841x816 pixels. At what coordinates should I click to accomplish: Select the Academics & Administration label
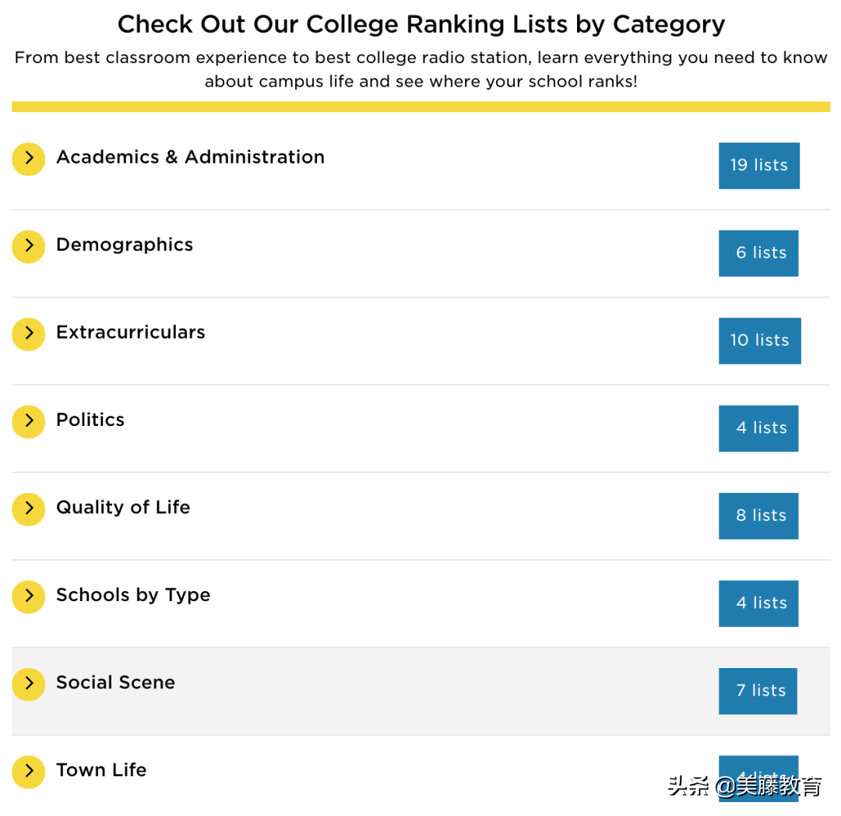pos(190,157)
